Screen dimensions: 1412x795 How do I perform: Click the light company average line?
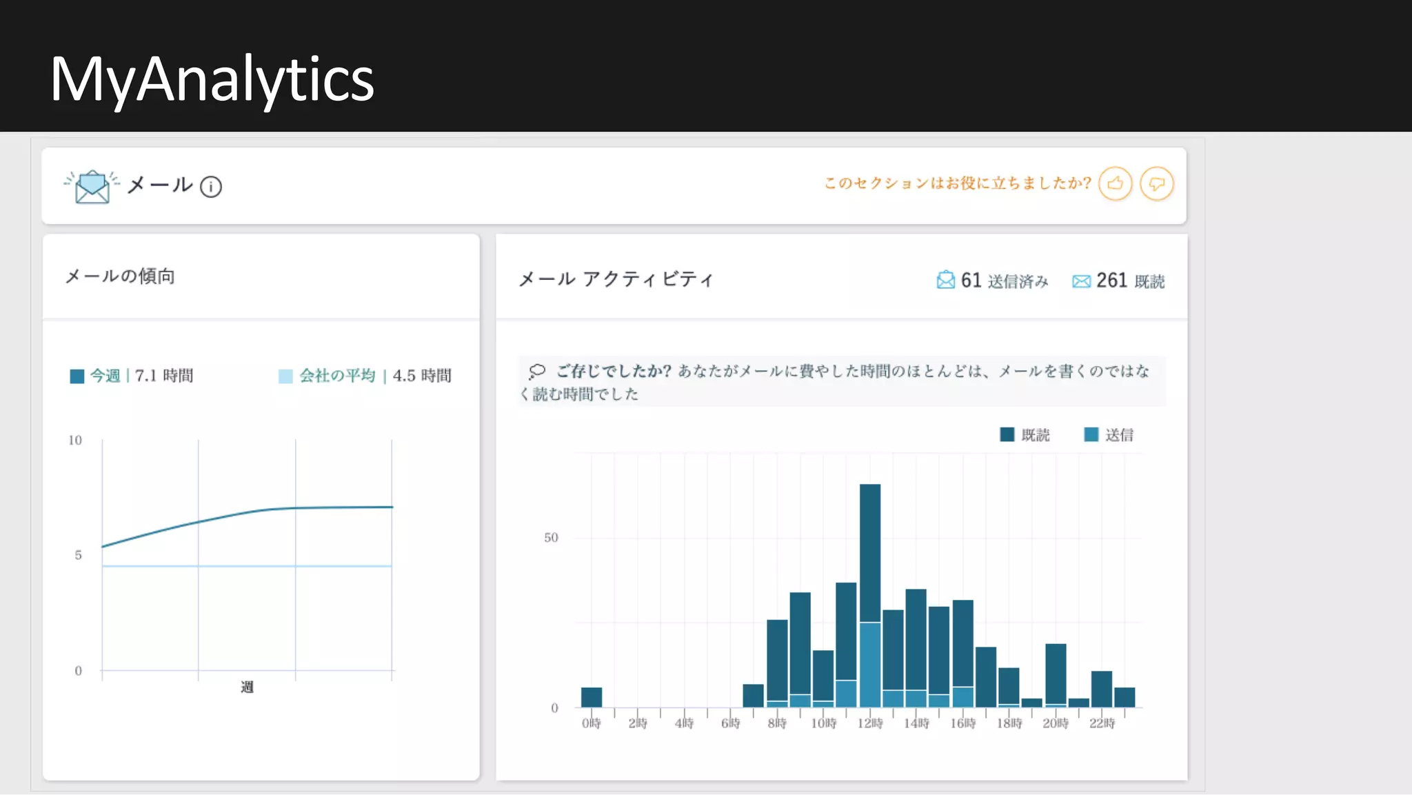[247, 566]
